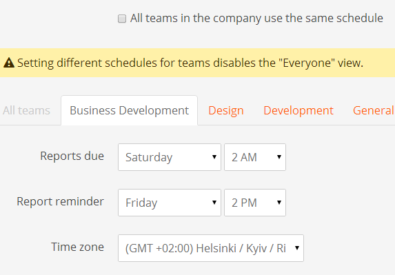Click the warning triangle icon in yellow banner
The height and width of the screenshot is (275, 395).
[9, 63]
